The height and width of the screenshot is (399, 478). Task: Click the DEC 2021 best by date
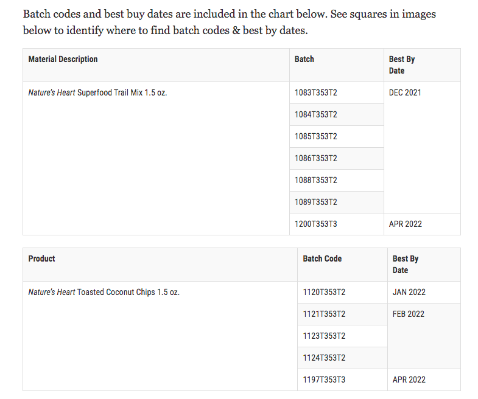tap(405, 92)
